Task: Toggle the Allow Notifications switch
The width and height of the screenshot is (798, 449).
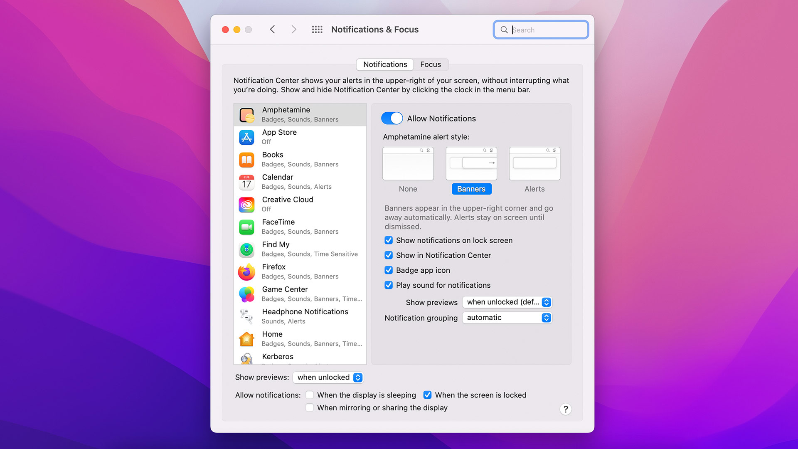Action: click(392, 118)
